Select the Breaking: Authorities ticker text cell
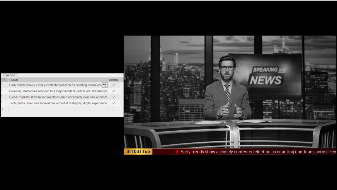337x190 pixels. point(58,91)
